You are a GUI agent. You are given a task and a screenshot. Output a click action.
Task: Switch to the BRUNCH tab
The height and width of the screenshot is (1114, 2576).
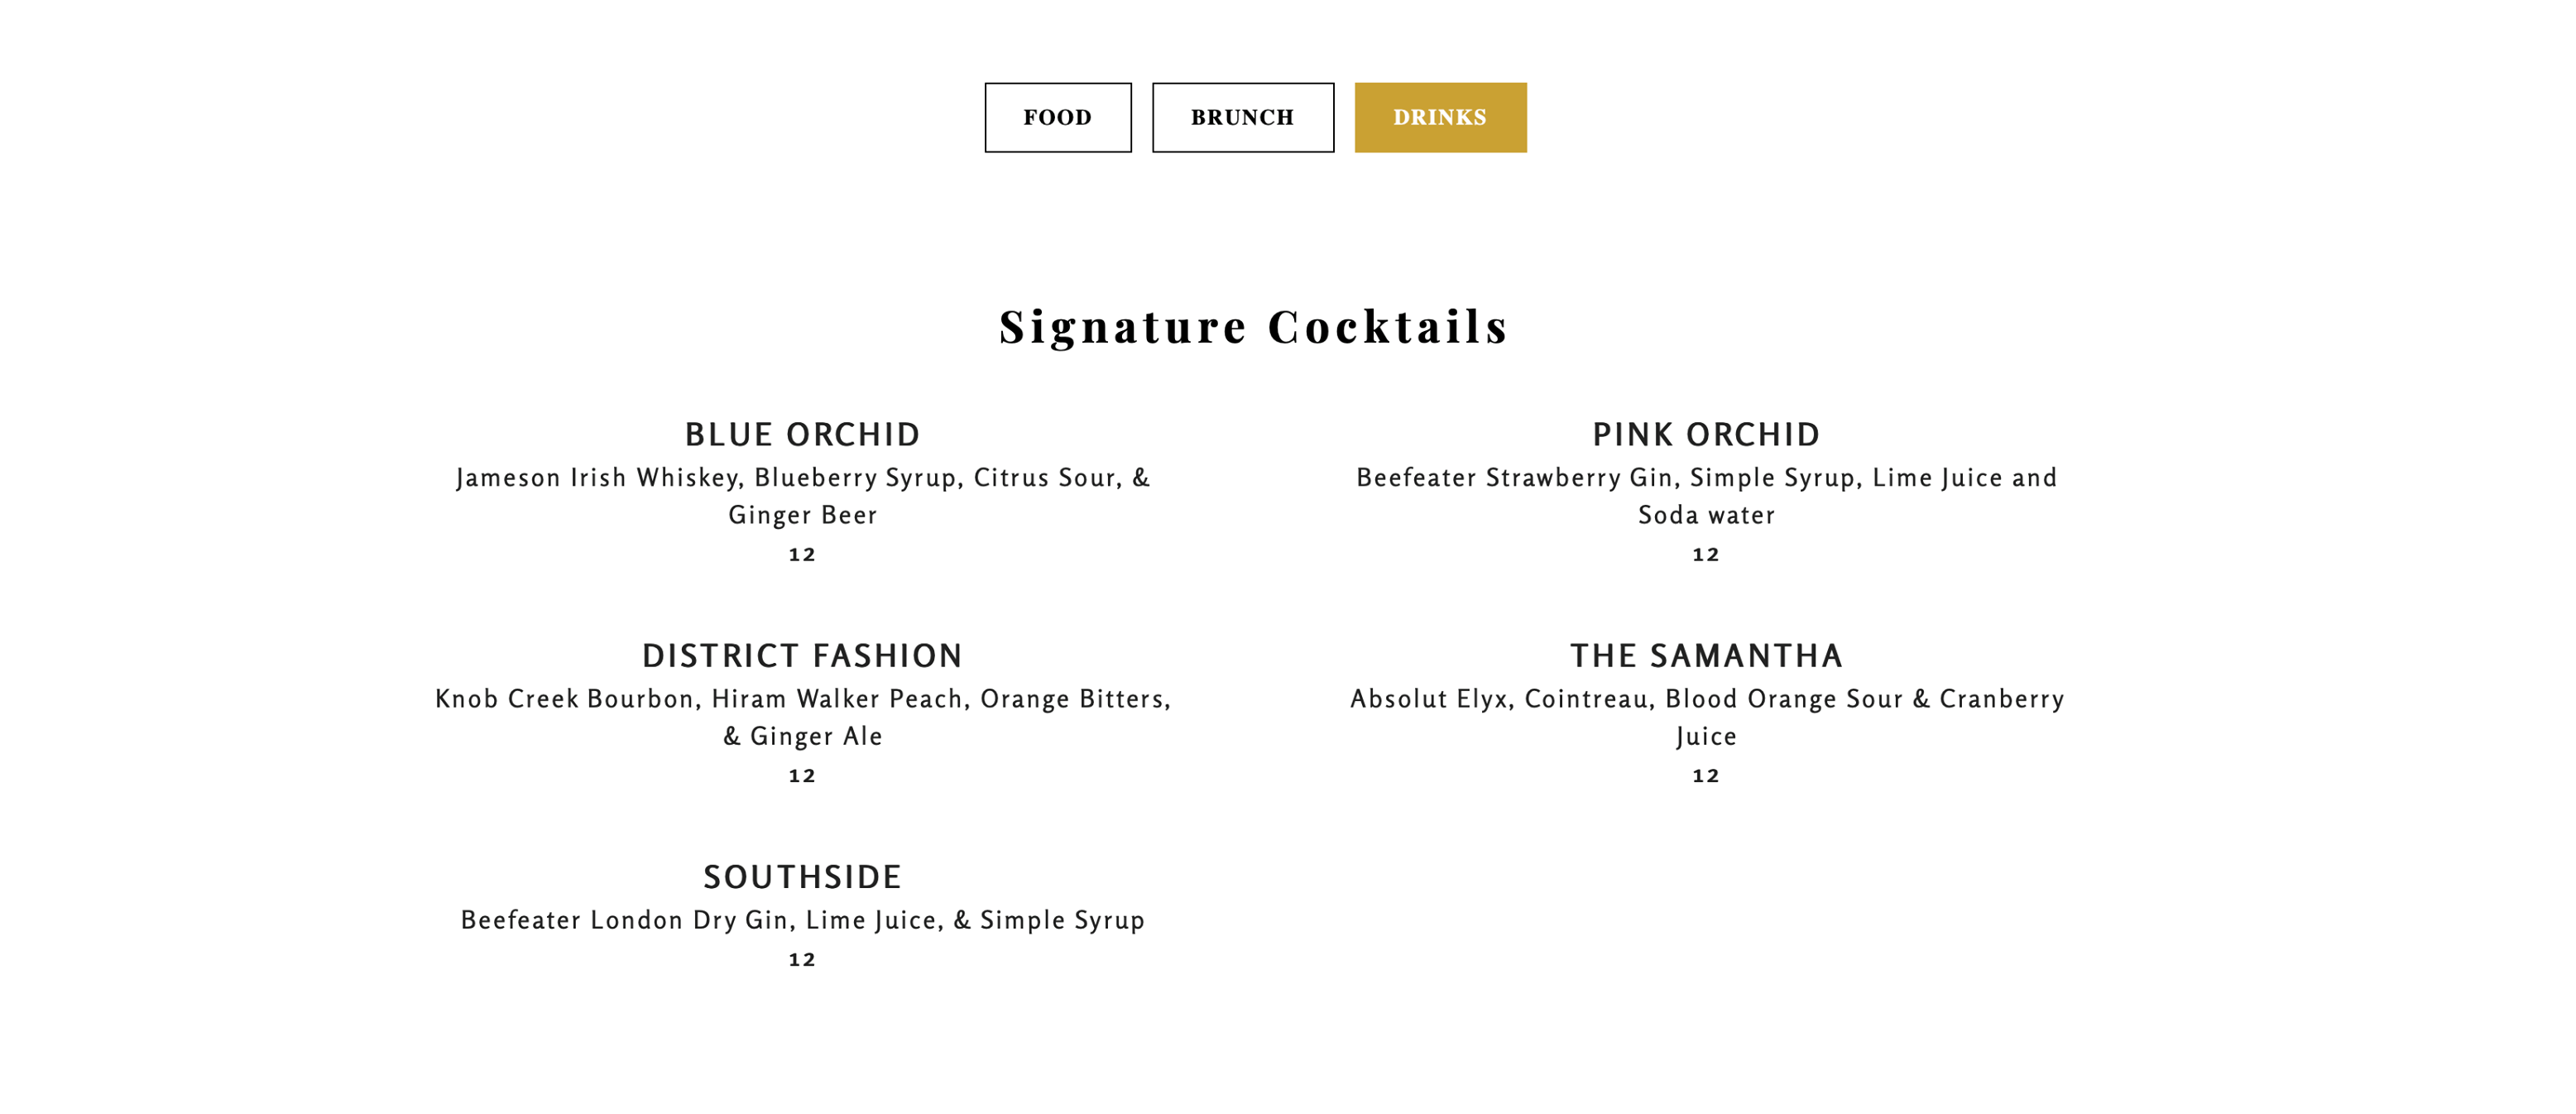point(1242,118)
